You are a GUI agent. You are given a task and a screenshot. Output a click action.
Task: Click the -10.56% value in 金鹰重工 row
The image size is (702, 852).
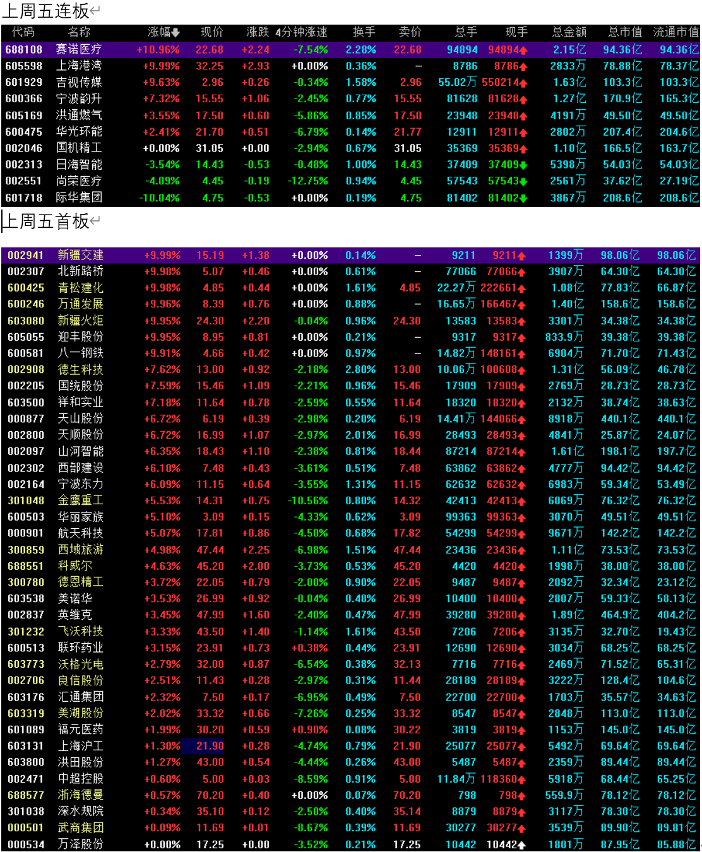[x=308, y=500]
